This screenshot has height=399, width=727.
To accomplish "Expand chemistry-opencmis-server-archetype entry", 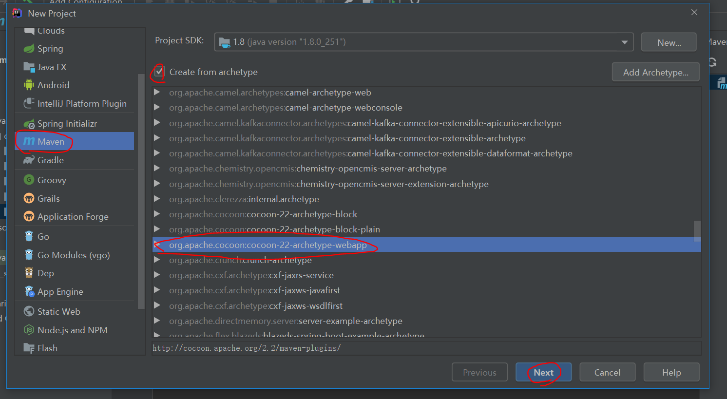I will [x=157, y=169].
